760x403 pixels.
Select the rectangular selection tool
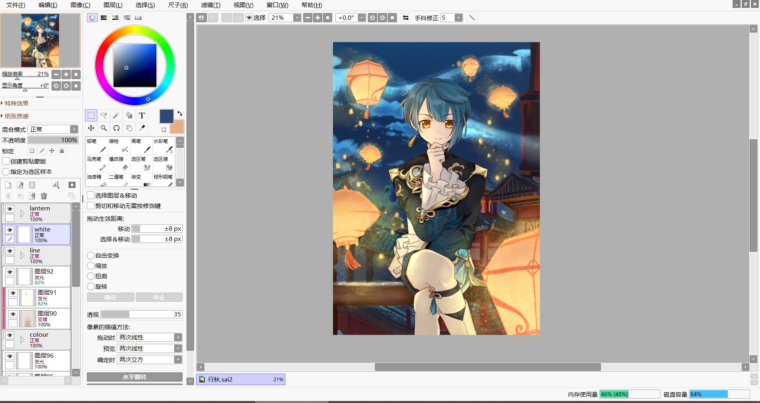coord(91,116)
